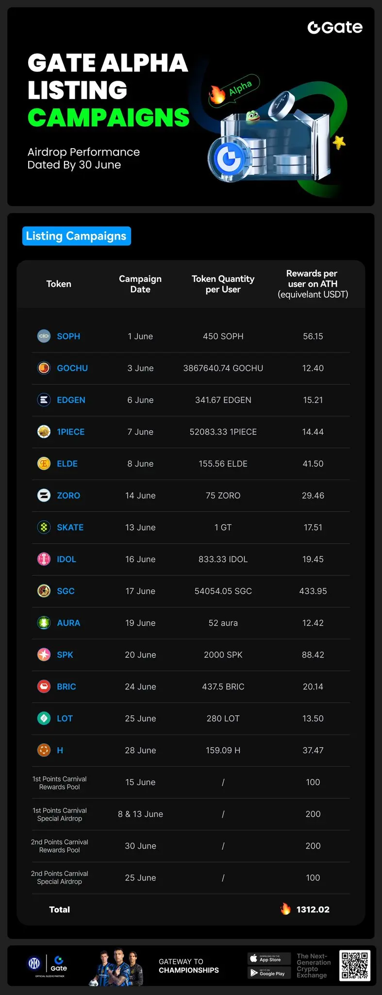
Task: Click the 1PIECE coin icon
Action: [x=44, y=431]
